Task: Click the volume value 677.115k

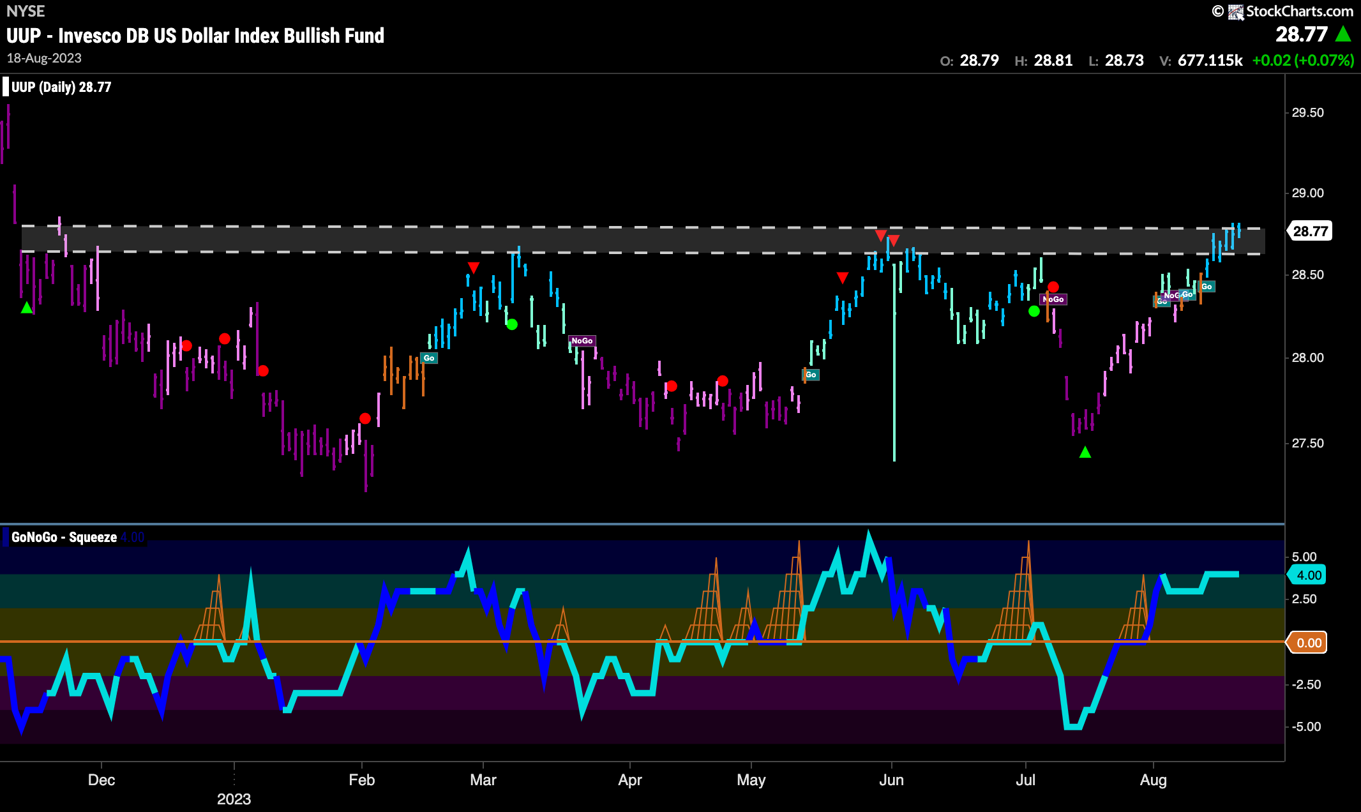Action: coord(1210,61)
